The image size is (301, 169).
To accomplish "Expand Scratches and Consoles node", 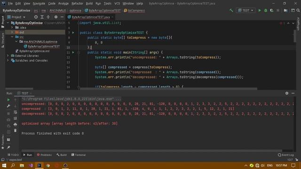I will pyautogui.click(x=8, y=61).
